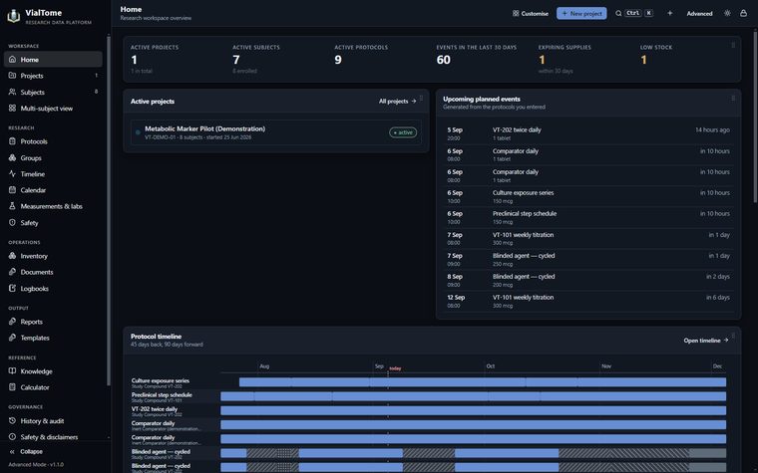Screen dimensions: 758x473
Task: Click the Protocol timeline card drag handle
Action: (733, 336)
